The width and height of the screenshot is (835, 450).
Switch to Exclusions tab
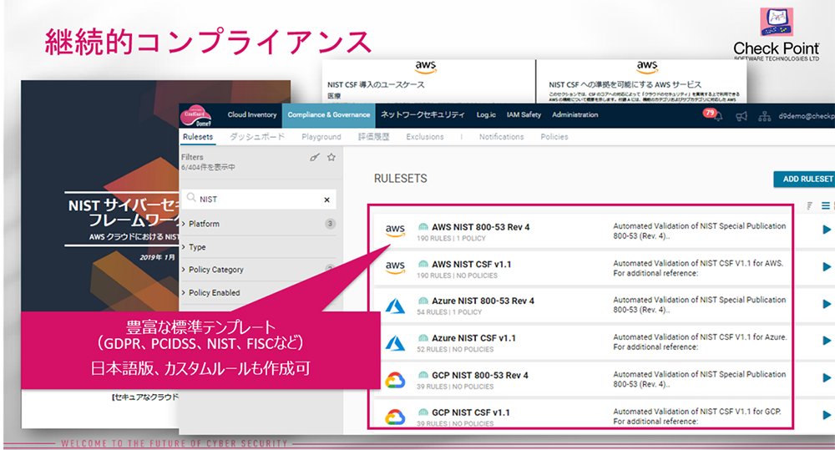[424, 137]
